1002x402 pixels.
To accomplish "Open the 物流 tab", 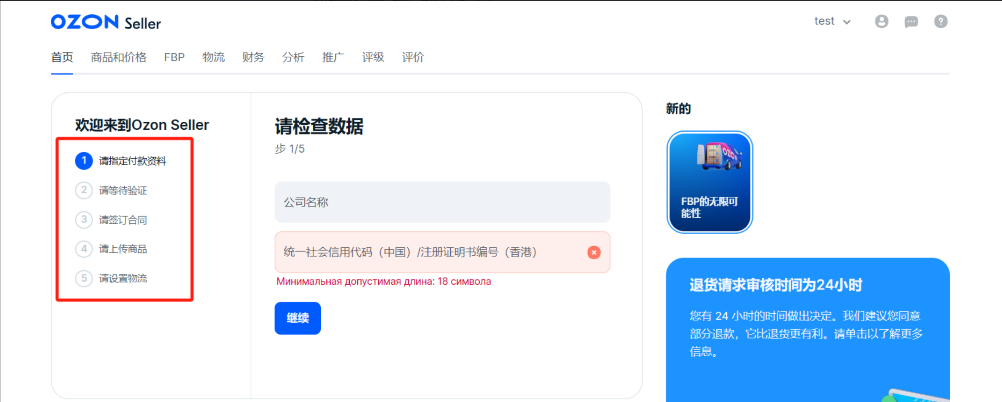I will (x=213, y=57).
